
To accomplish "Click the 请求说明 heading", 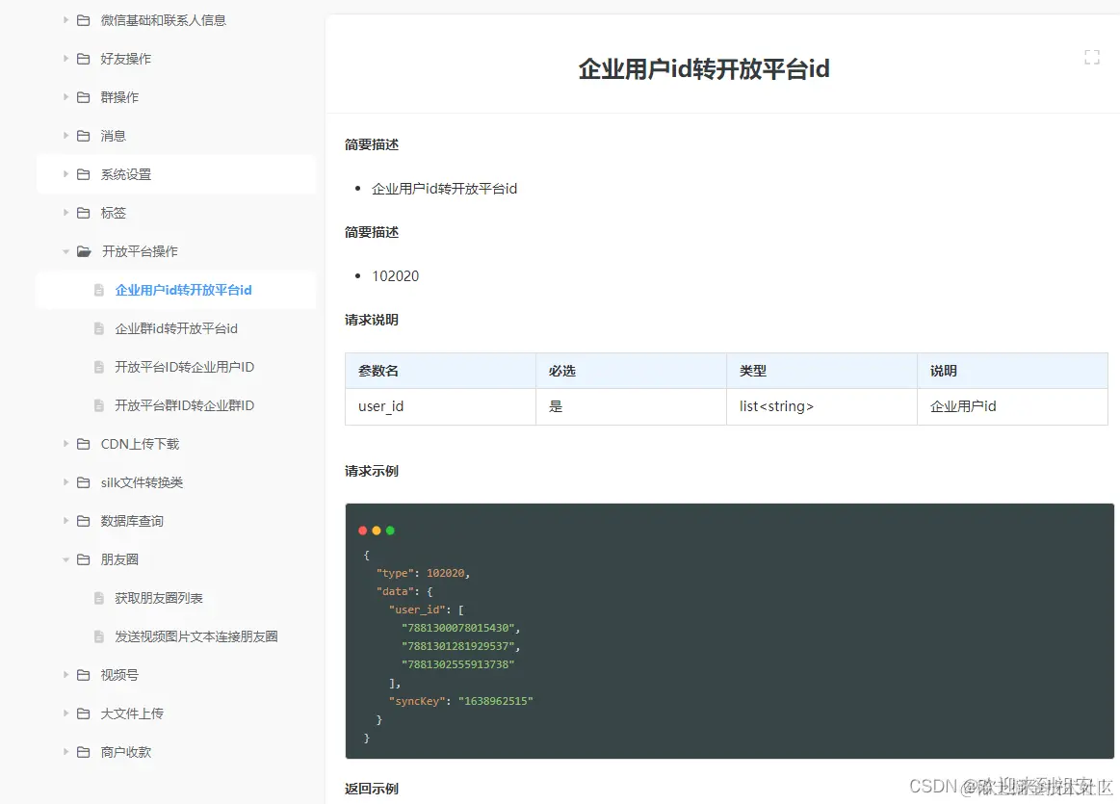I will point(372,320).
